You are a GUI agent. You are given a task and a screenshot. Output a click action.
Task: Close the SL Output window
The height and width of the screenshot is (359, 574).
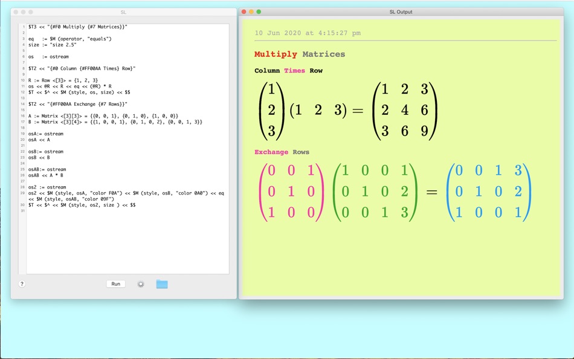244,11
